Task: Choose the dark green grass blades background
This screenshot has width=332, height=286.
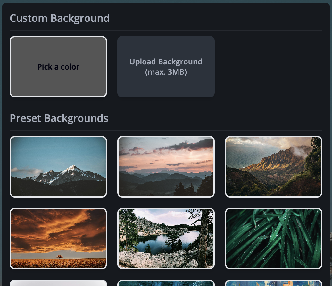Action: click(274, 238)
